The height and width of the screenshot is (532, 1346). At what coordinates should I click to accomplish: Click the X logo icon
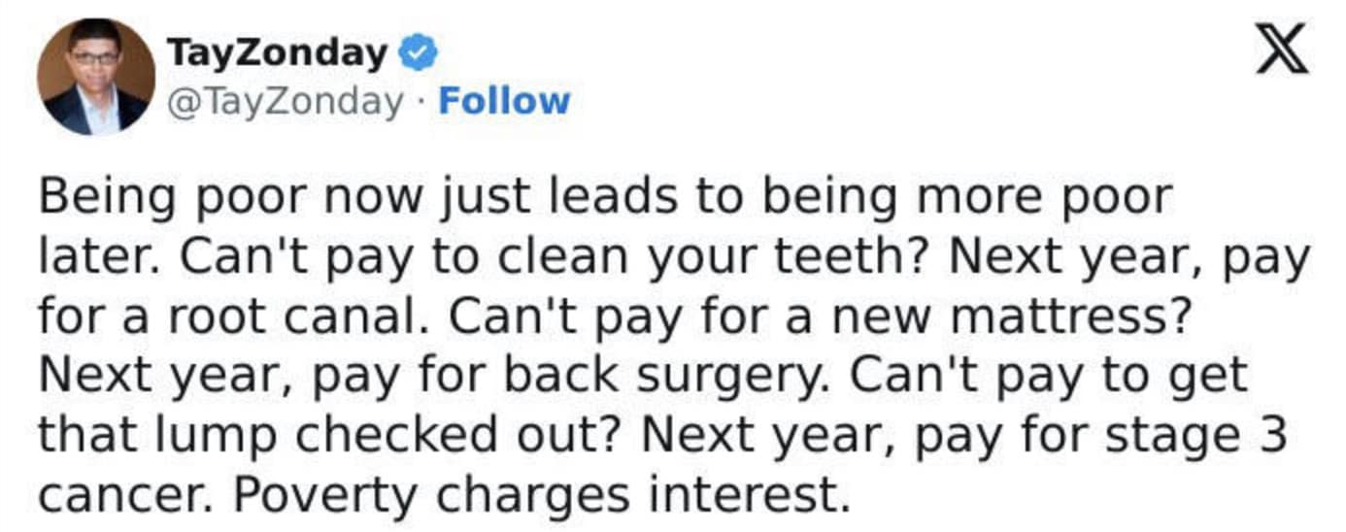click(1282, 50)
